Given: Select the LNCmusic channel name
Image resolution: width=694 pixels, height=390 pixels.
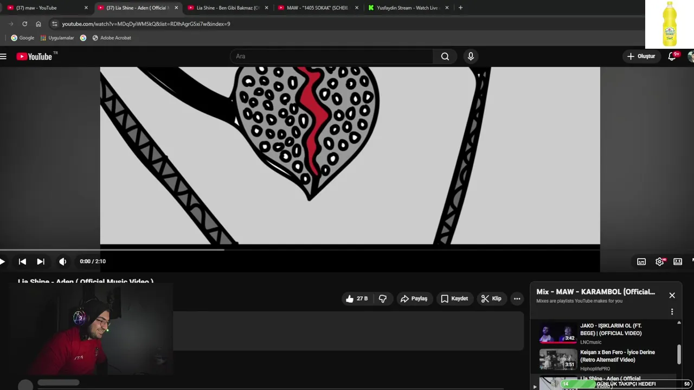Looking at the screenshot, I should tap(591, 342).
